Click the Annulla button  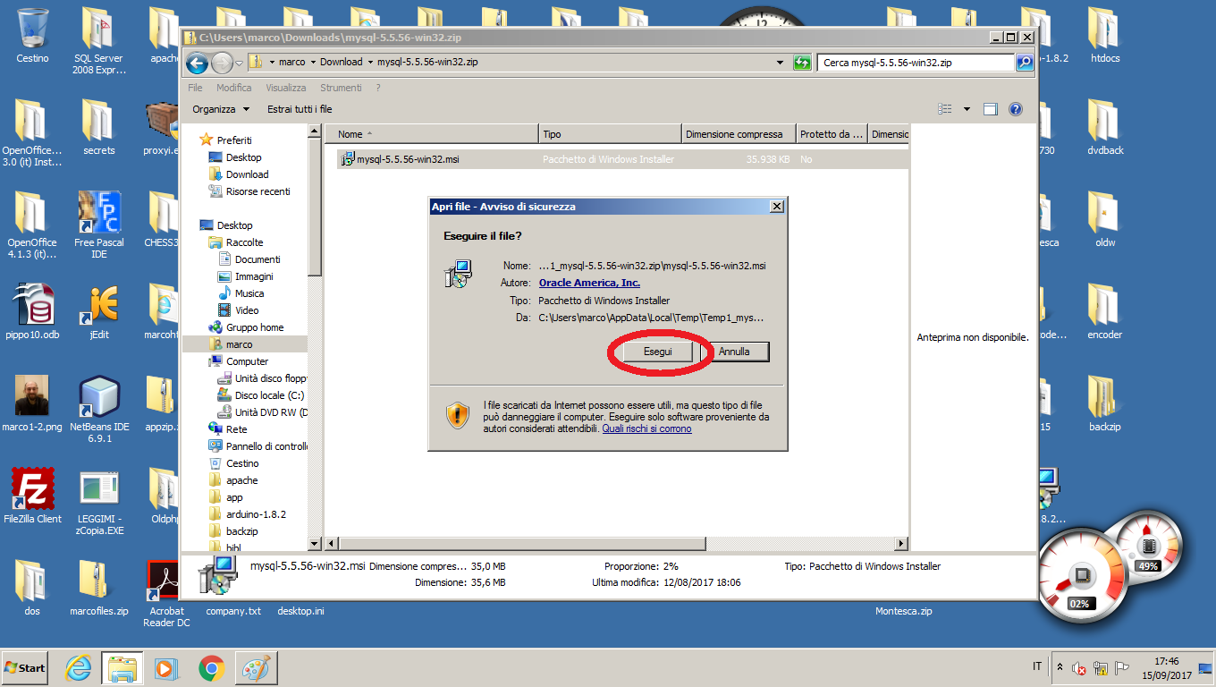click(734, 352)
